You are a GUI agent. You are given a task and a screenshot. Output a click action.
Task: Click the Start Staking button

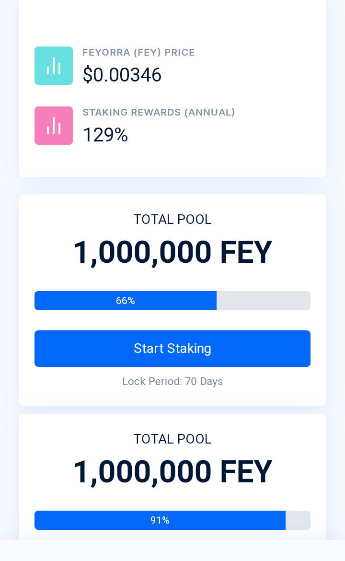click(x=172, y=349)
